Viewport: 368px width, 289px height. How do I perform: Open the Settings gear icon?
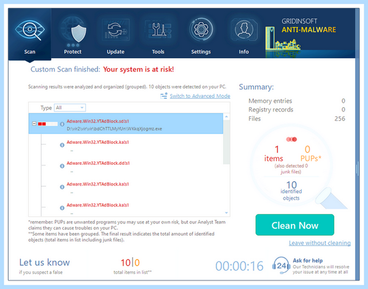[x=201, y=29]
